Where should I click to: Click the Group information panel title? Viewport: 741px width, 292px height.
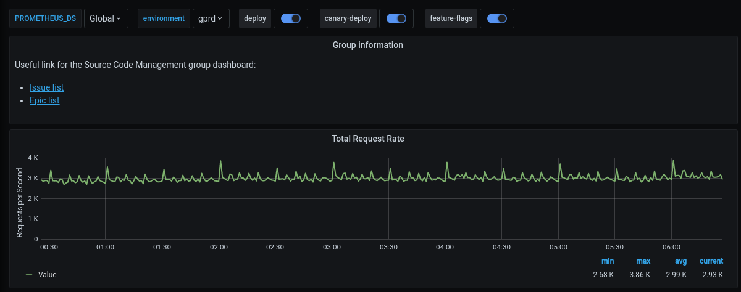(x=367, y=45)
